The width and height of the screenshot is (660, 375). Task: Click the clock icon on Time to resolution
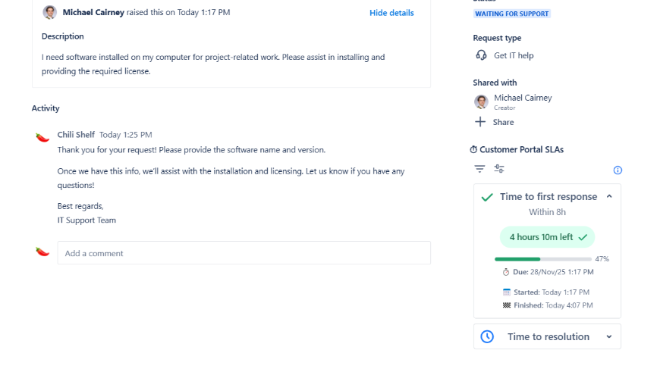click(487, 336)
